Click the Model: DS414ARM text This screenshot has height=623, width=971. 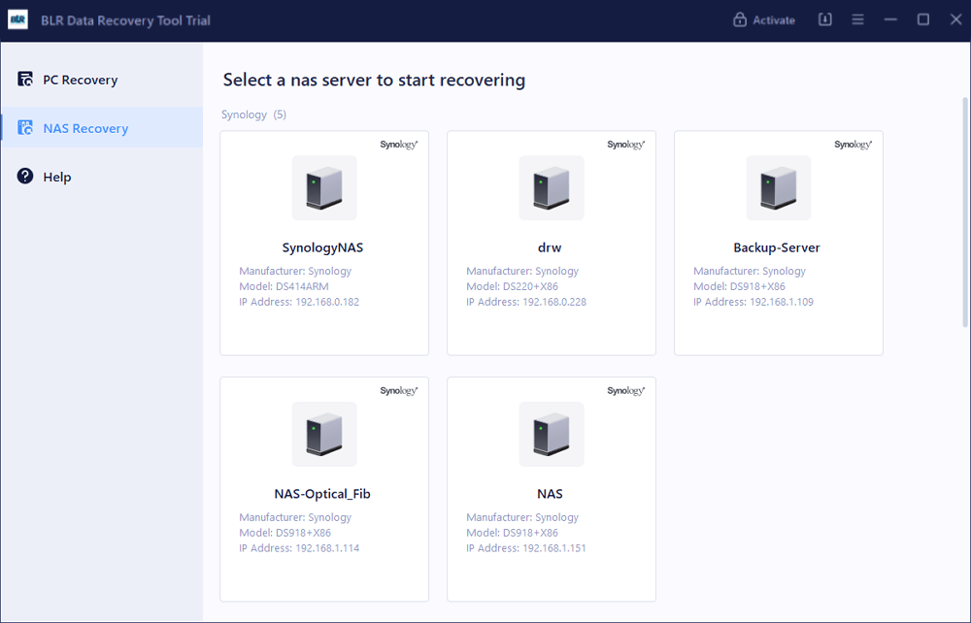[x=284, y=286]
